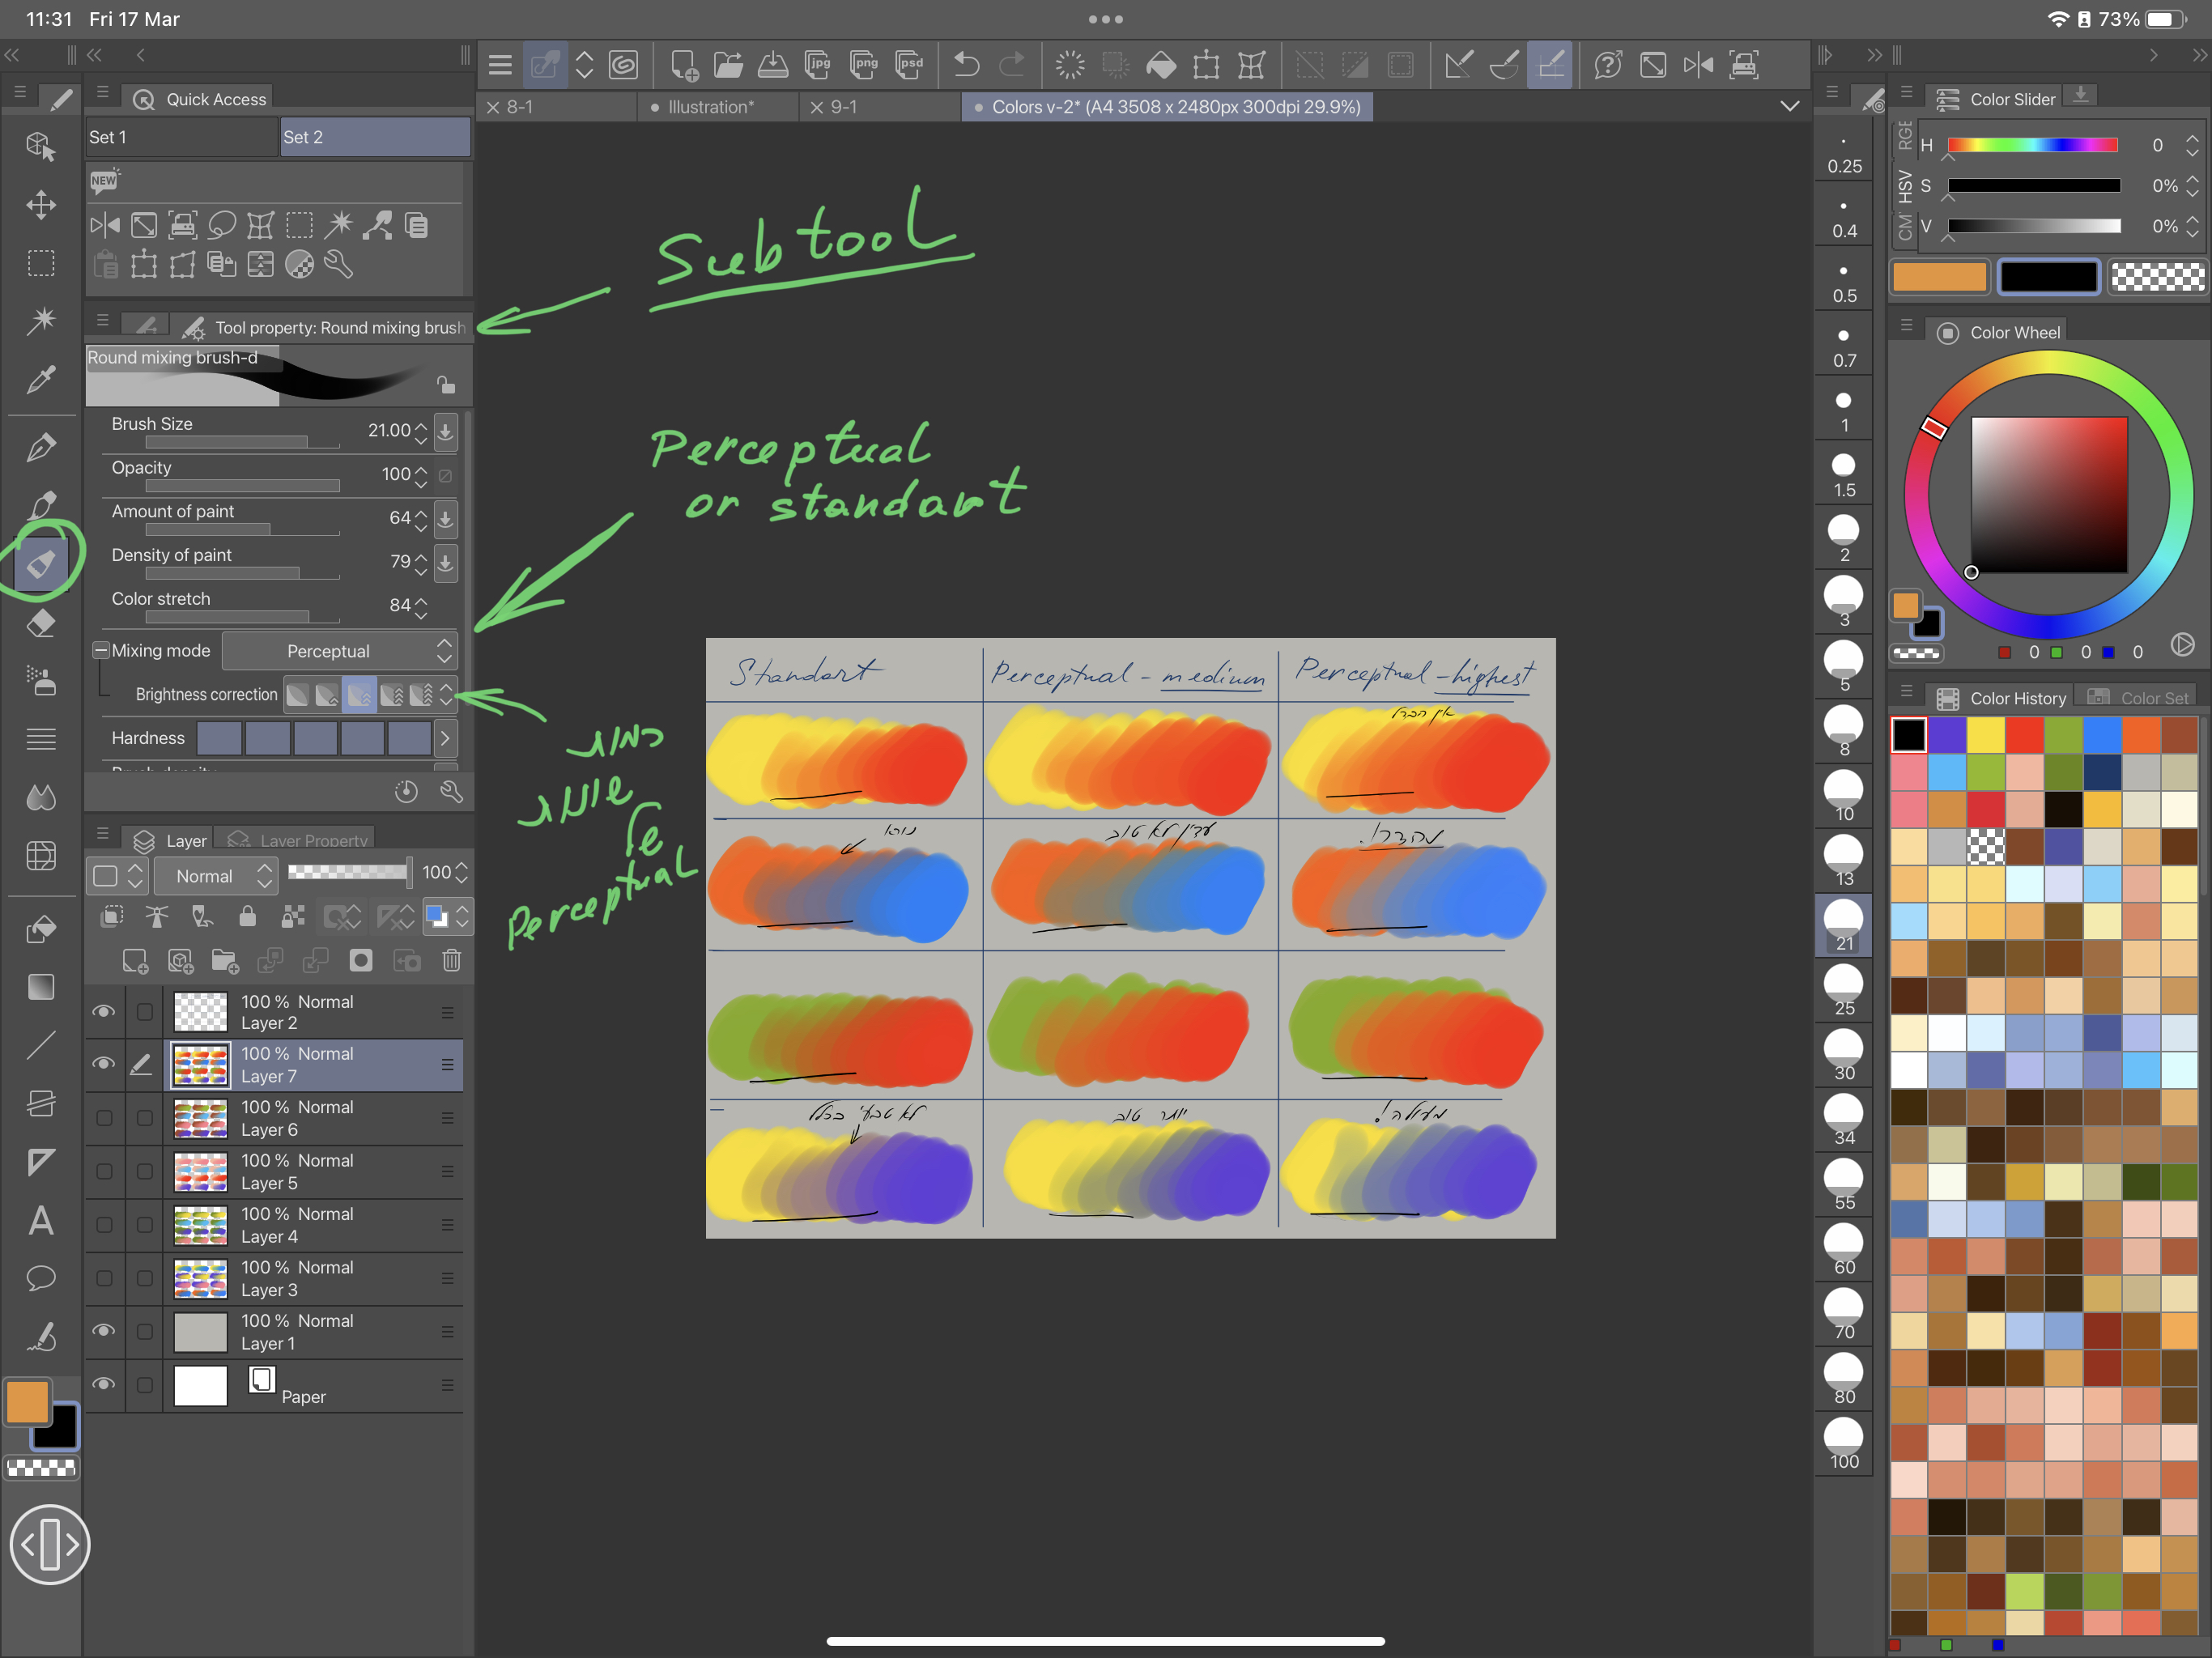Switch to the Illustration document tab
Image resolution: width=2212 pixels, height=1658 pixels.
click(x=710, y=107)
